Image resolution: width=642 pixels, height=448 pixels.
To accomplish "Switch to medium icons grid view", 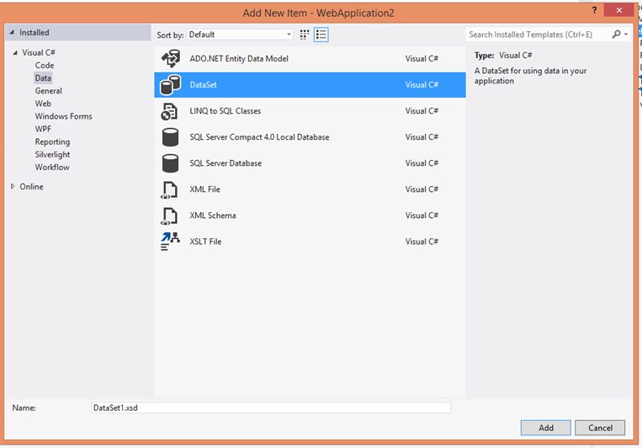I will coord(305,35).
